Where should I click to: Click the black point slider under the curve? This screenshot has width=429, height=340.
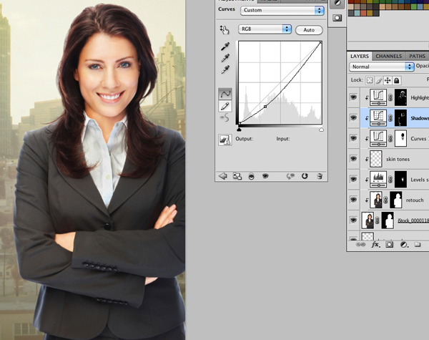(x=239, y=130)
